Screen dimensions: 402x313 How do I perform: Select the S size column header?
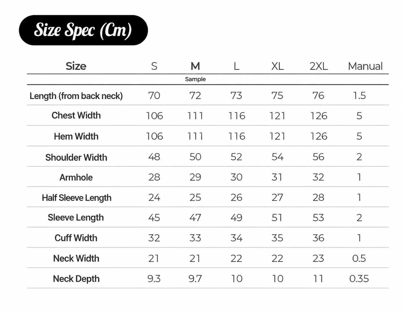[x=154, y=66]
